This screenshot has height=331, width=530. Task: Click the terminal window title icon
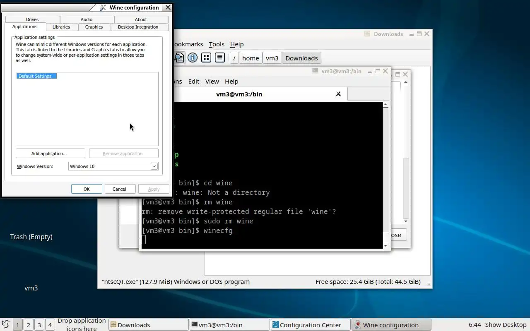pyautogui.click(x=315, y=71)
